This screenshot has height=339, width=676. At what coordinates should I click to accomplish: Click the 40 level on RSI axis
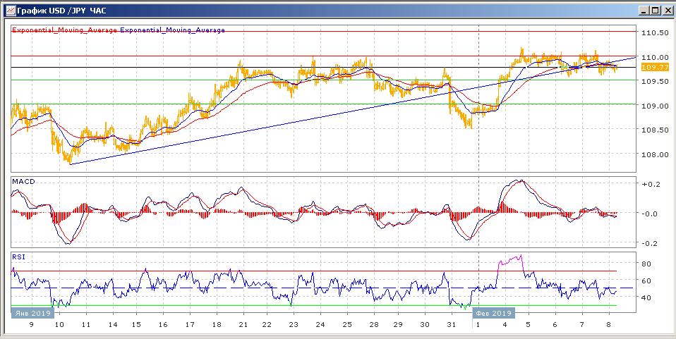click(647, 297)
